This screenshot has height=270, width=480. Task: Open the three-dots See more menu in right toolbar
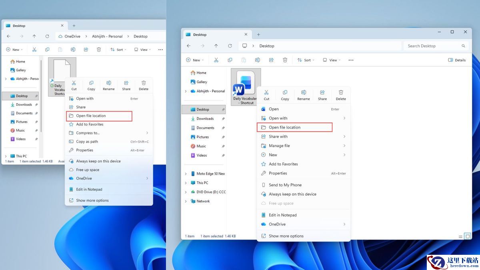(351, 60)
